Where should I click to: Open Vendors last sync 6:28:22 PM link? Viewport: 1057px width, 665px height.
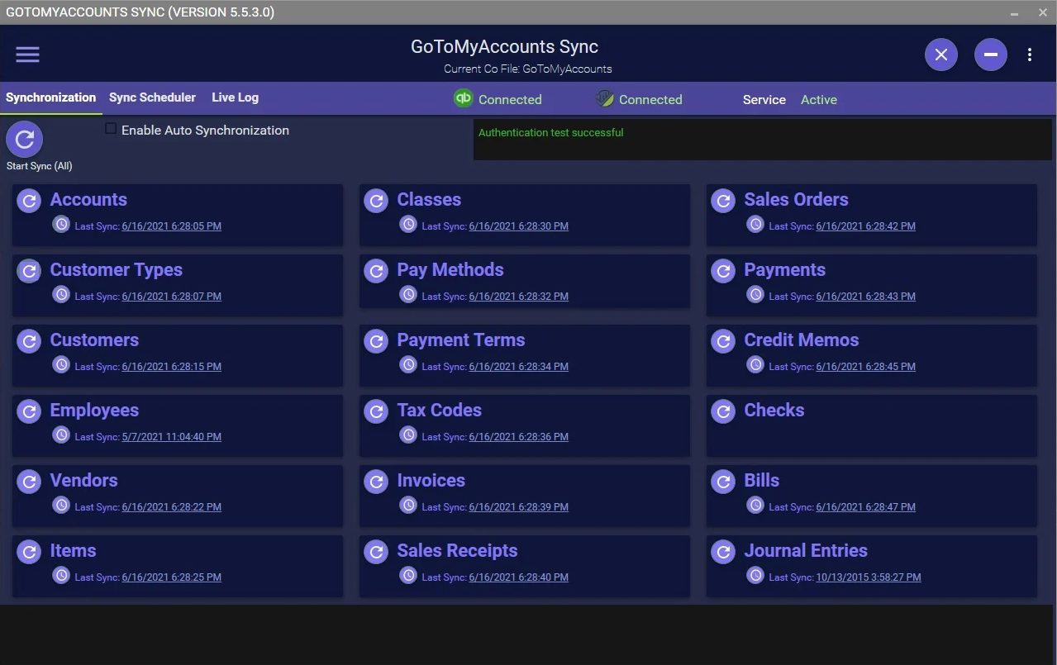[x=171, y=507]
